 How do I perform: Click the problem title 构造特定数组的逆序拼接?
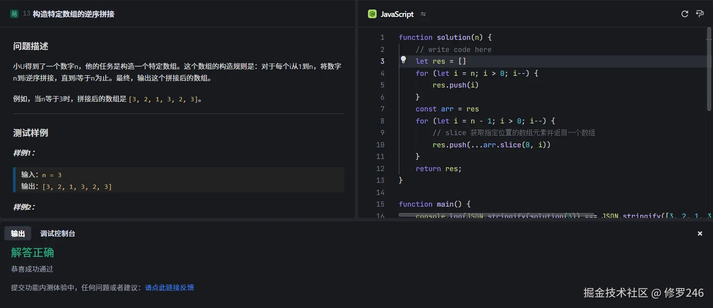[74, 14]
